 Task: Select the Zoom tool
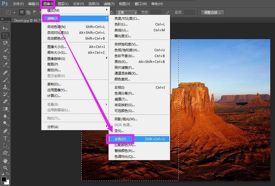point(5,168)
